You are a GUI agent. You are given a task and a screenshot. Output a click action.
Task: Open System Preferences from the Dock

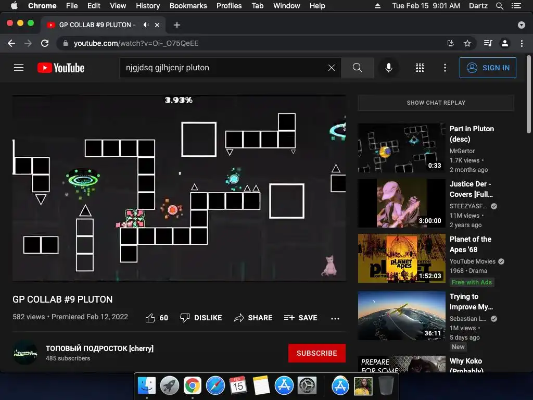coord(307,386)
